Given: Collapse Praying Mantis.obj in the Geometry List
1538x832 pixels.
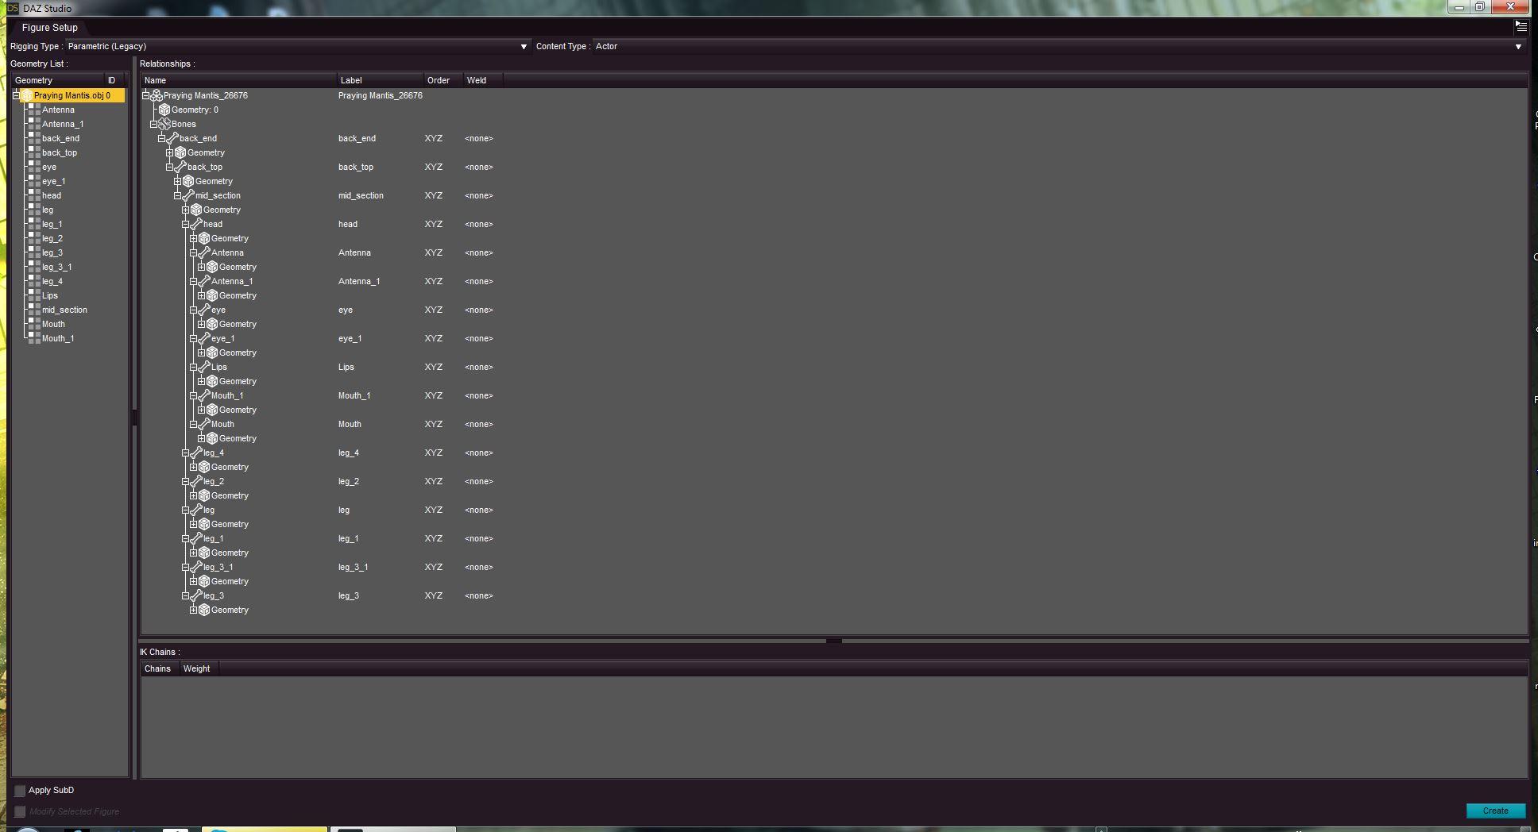Looking at the screenshot, I should coord(16,95).
